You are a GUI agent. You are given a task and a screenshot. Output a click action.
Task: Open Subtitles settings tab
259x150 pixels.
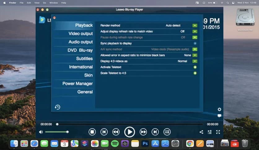(x=74, y=59)
